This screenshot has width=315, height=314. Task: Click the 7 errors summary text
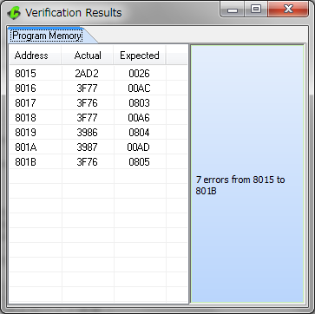240,185
